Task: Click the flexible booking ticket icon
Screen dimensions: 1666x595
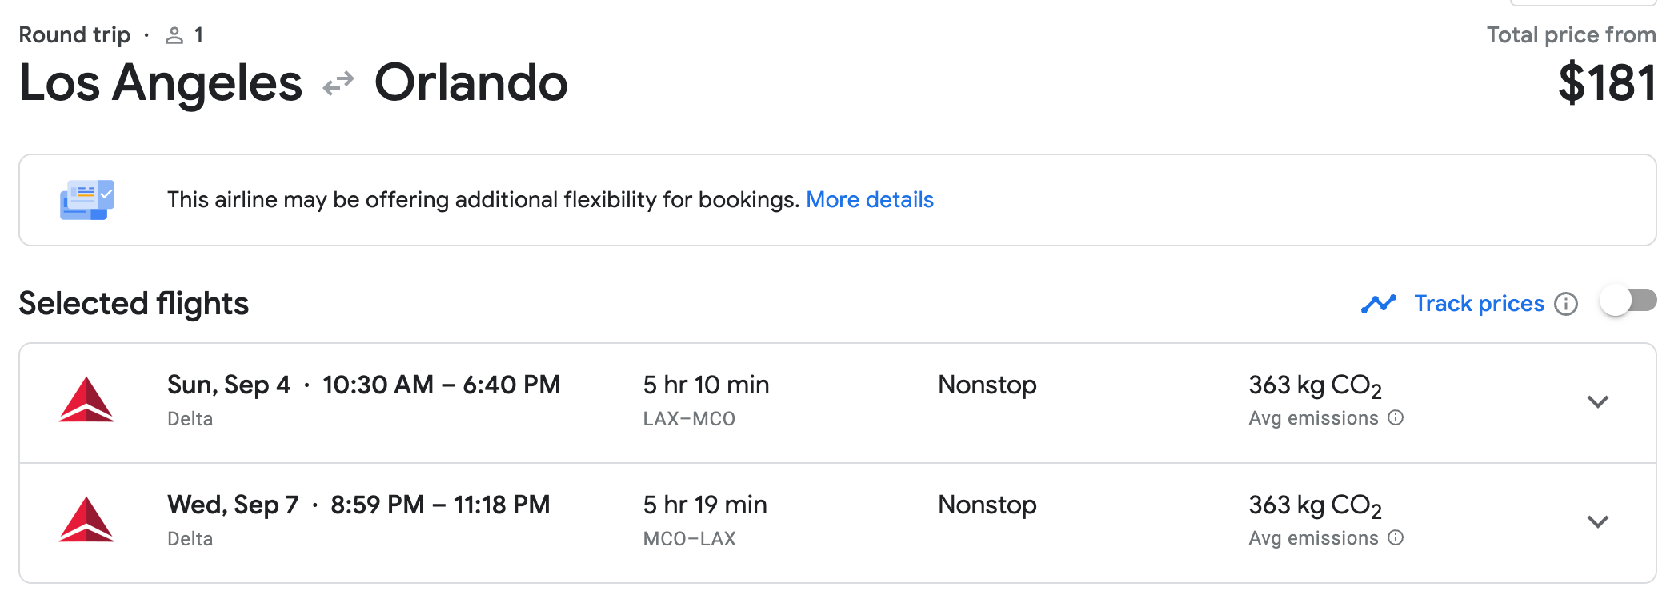Action: (x=87, y=200)
